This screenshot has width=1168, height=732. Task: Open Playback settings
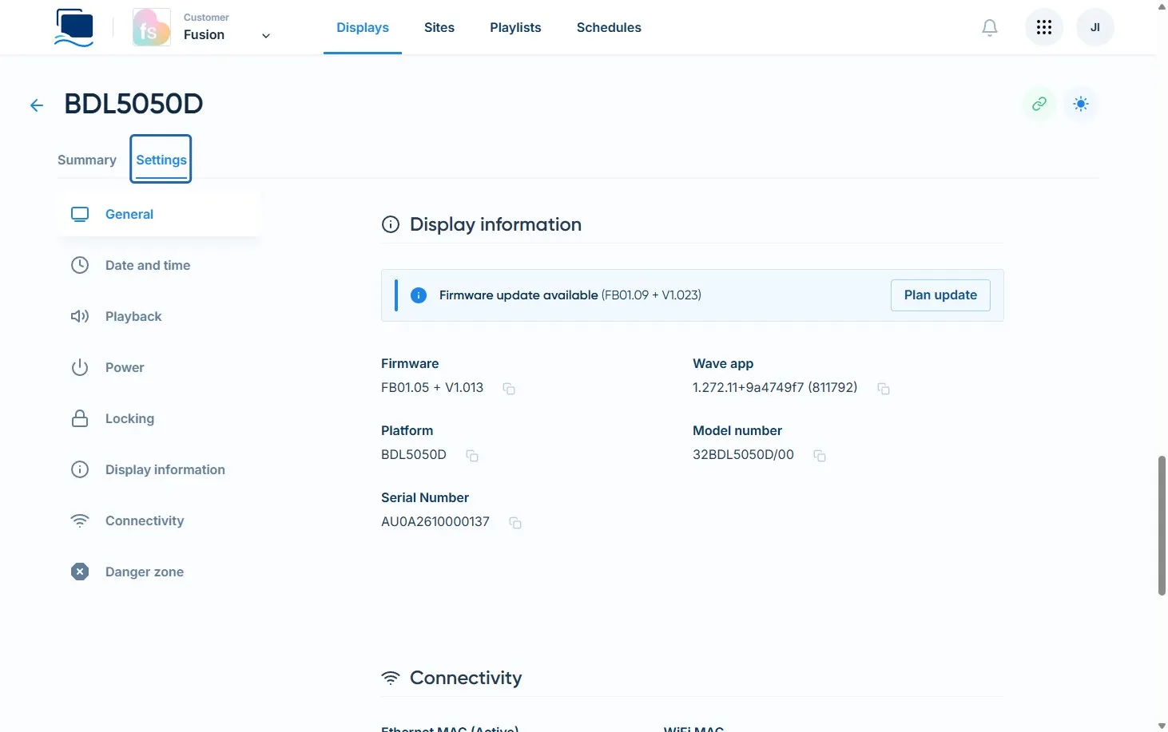coord(160,316)
